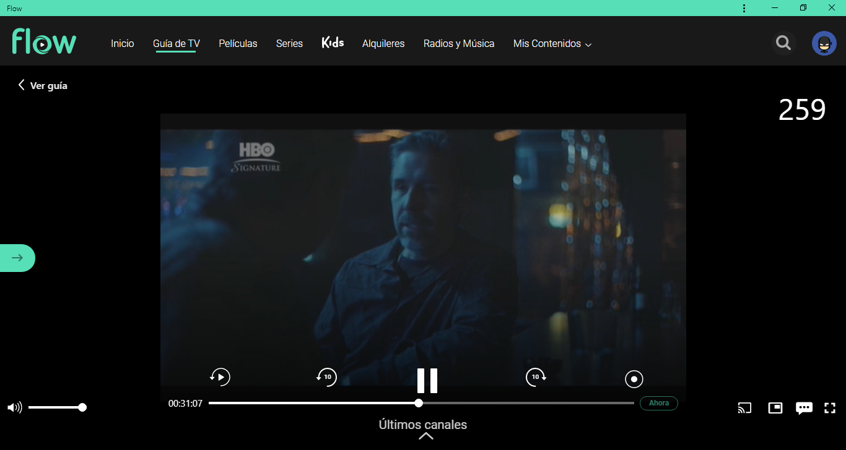Enter fullscreen mode

click(830, 408)
